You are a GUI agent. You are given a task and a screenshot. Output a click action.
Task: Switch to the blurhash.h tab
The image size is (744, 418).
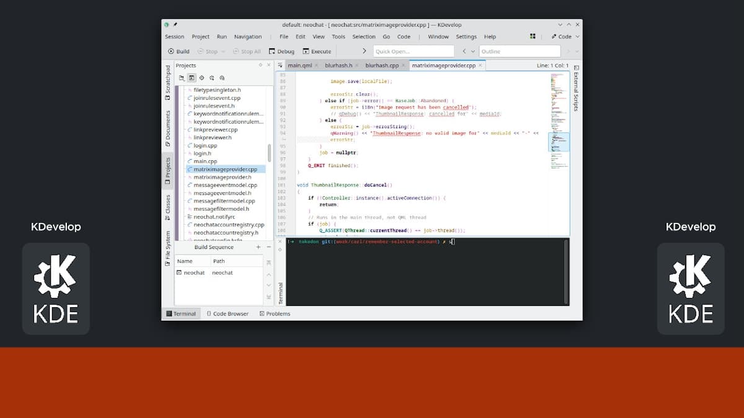(x=339, y=65)
